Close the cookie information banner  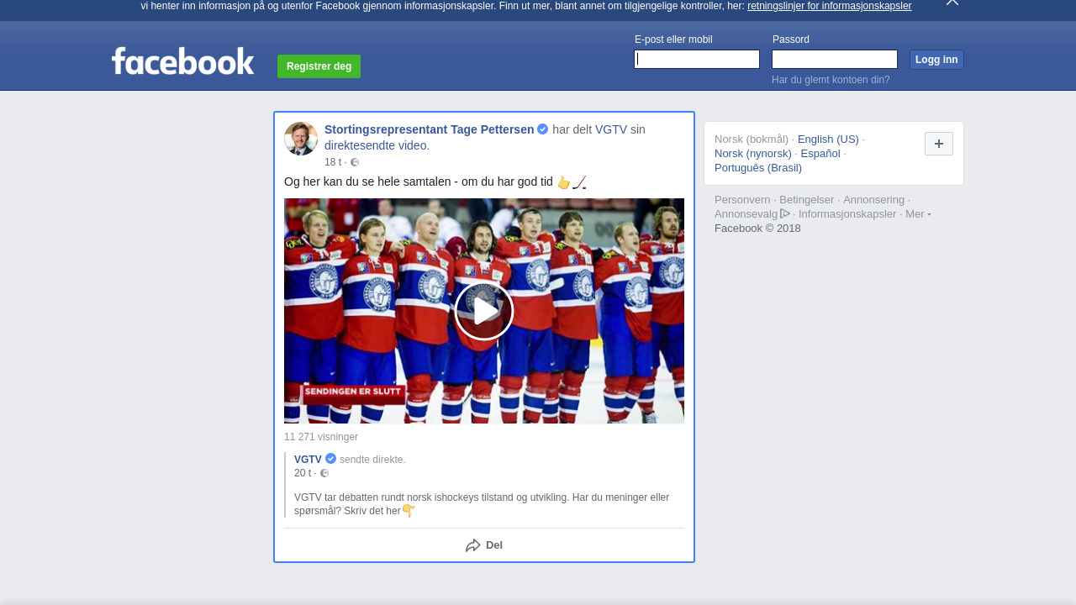(x=952, y=3)
